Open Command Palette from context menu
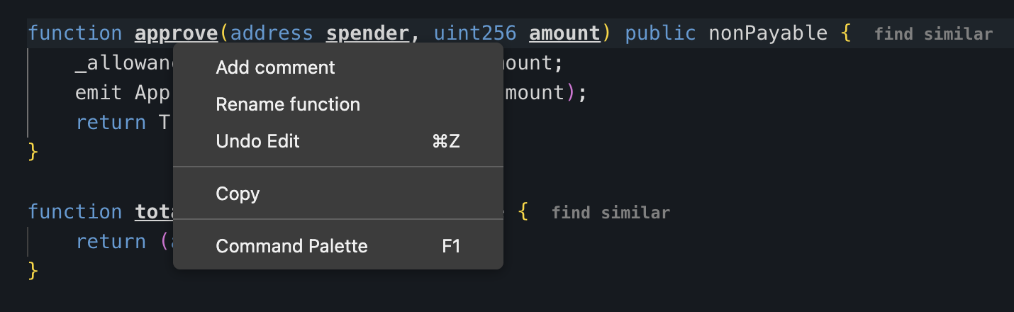 point(291,247)
